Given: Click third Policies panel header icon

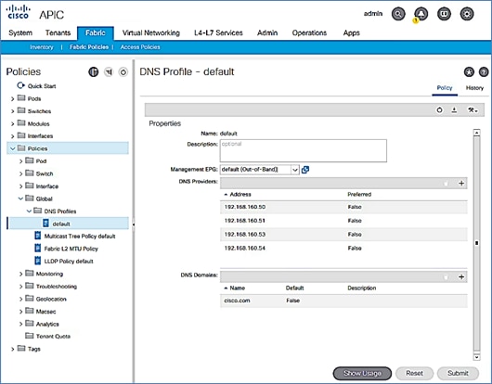Looking at the screenshot, I should coord(123,72).
